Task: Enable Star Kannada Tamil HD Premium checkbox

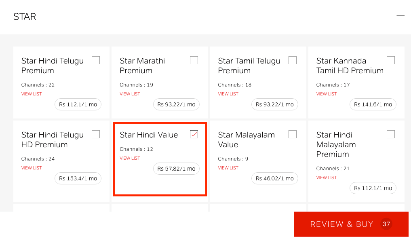Action: [391, 60]
